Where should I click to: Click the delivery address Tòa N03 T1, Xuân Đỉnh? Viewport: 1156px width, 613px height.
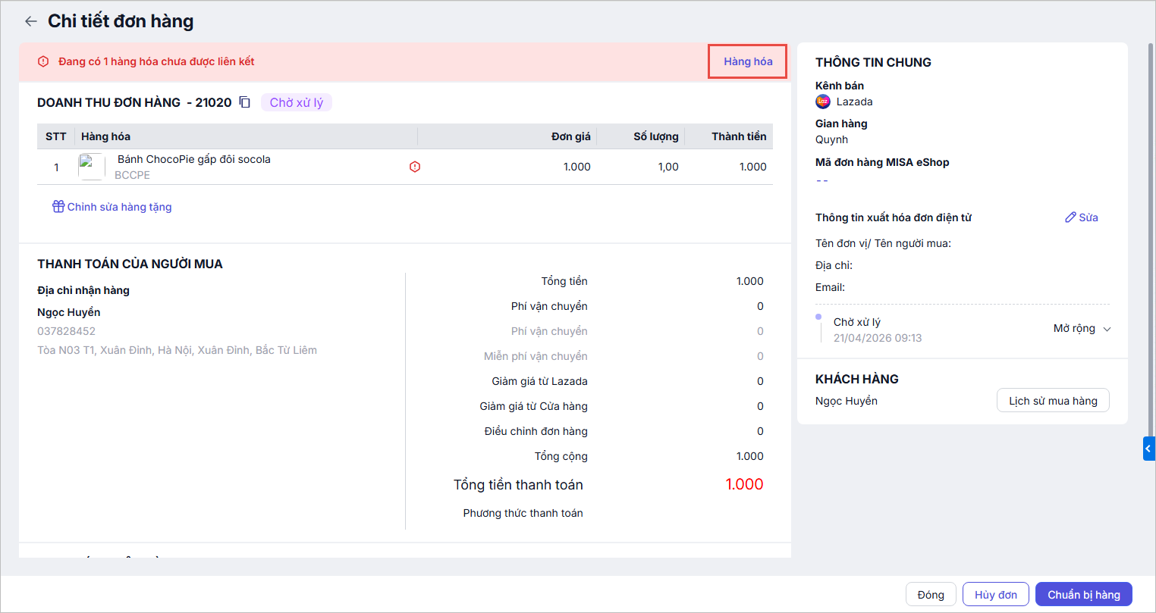tap(177, 350)
